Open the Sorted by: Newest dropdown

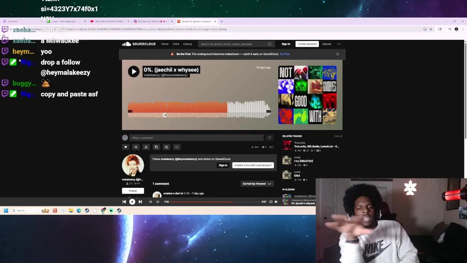[x=257, y=184]
